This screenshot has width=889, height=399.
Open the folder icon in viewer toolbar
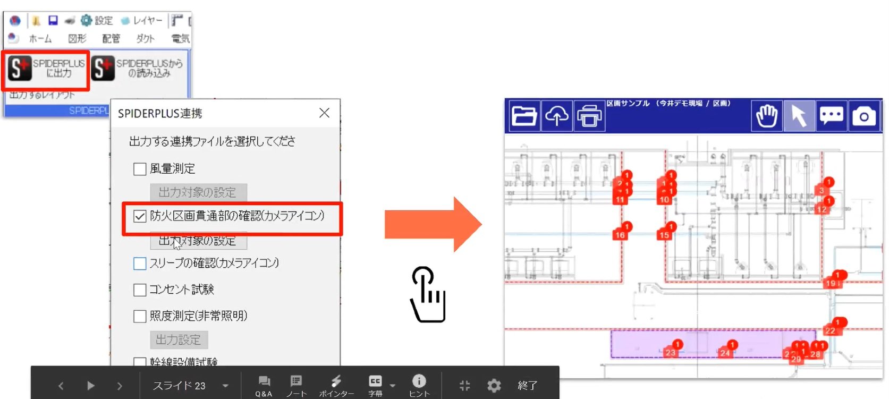(x=524, y=115)
